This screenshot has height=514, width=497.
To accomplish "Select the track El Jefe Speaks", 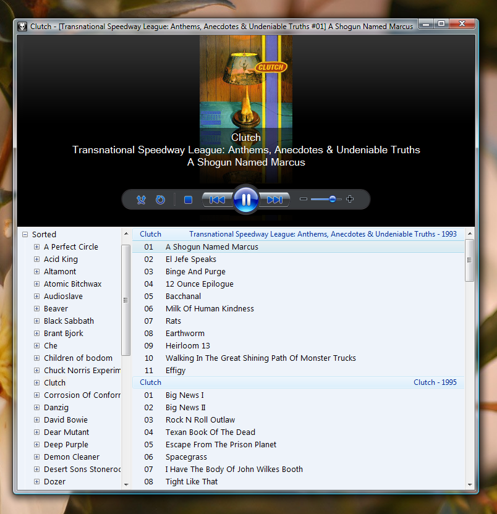I will [190, 259].
